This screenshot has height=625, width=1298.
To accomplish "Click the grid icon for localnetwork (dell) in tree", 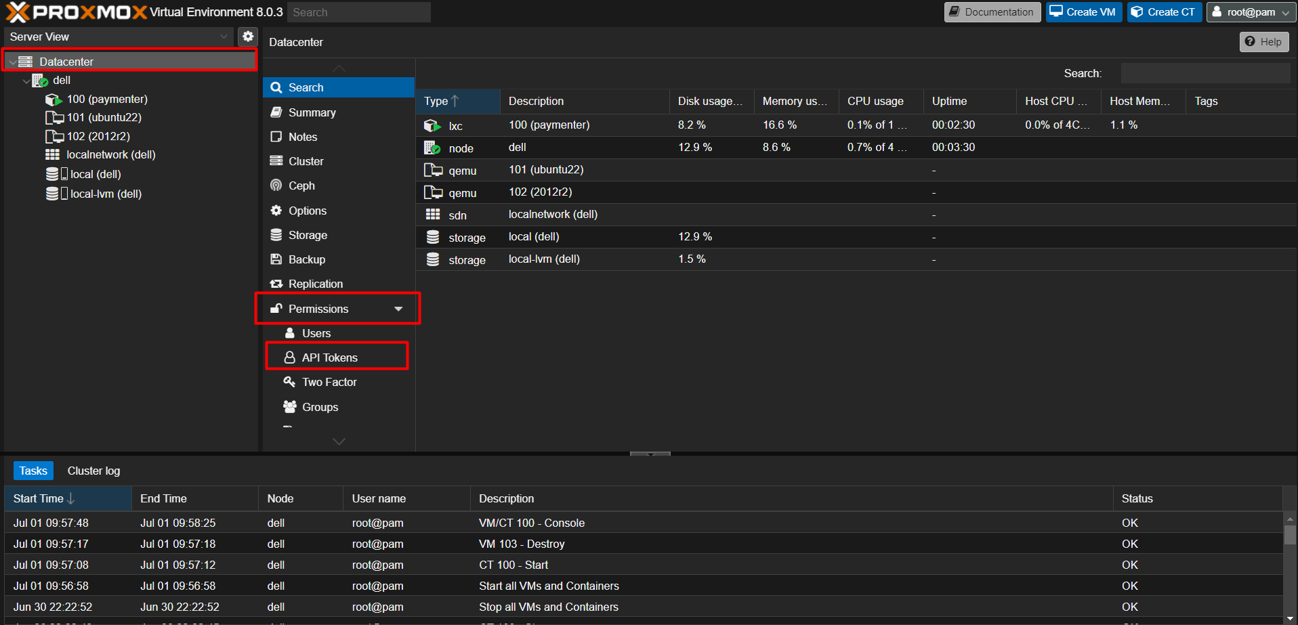I will [52, 155].
